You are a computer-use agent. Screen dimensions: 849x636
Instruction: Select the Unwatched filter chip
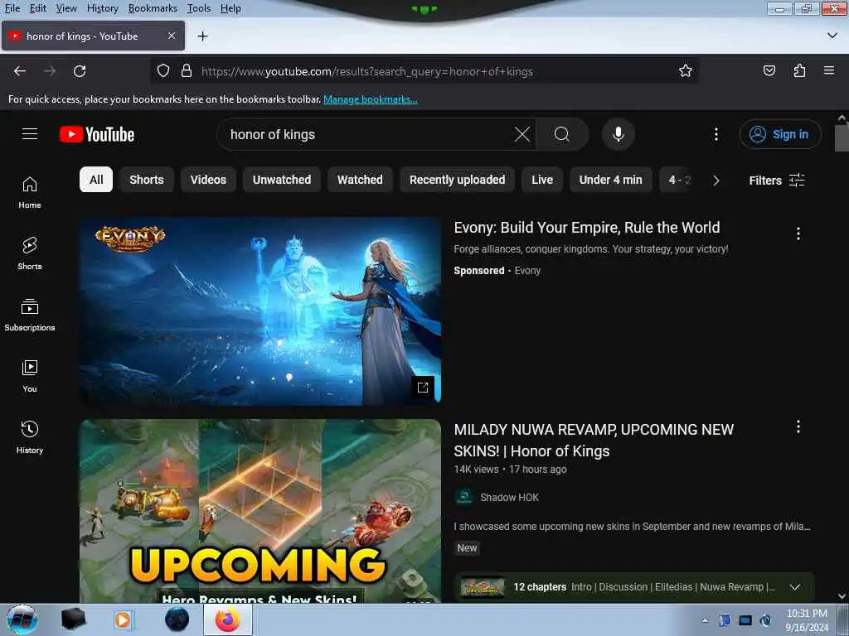tap(282, 180)
